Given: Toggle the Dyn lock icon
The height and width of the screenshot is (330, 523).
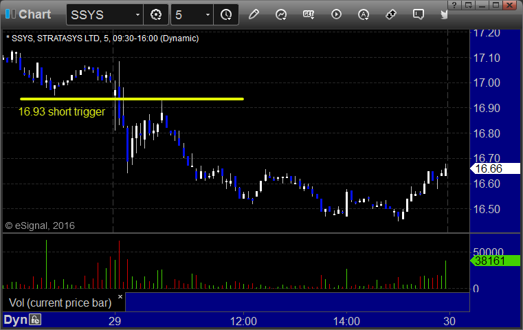Looking at the screenshot, I should point(35,320).
